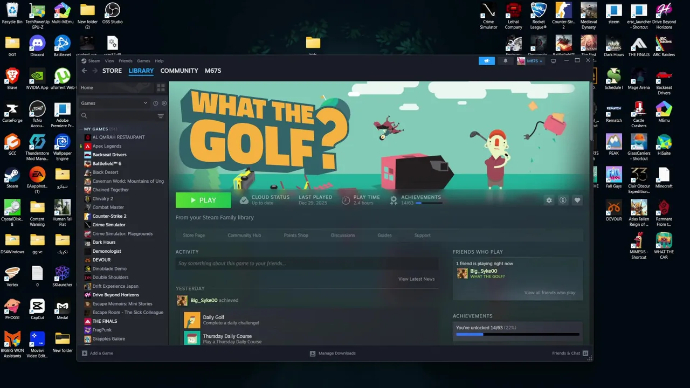
Task: Open the M67S profile tab
Action: pos(213,71)
